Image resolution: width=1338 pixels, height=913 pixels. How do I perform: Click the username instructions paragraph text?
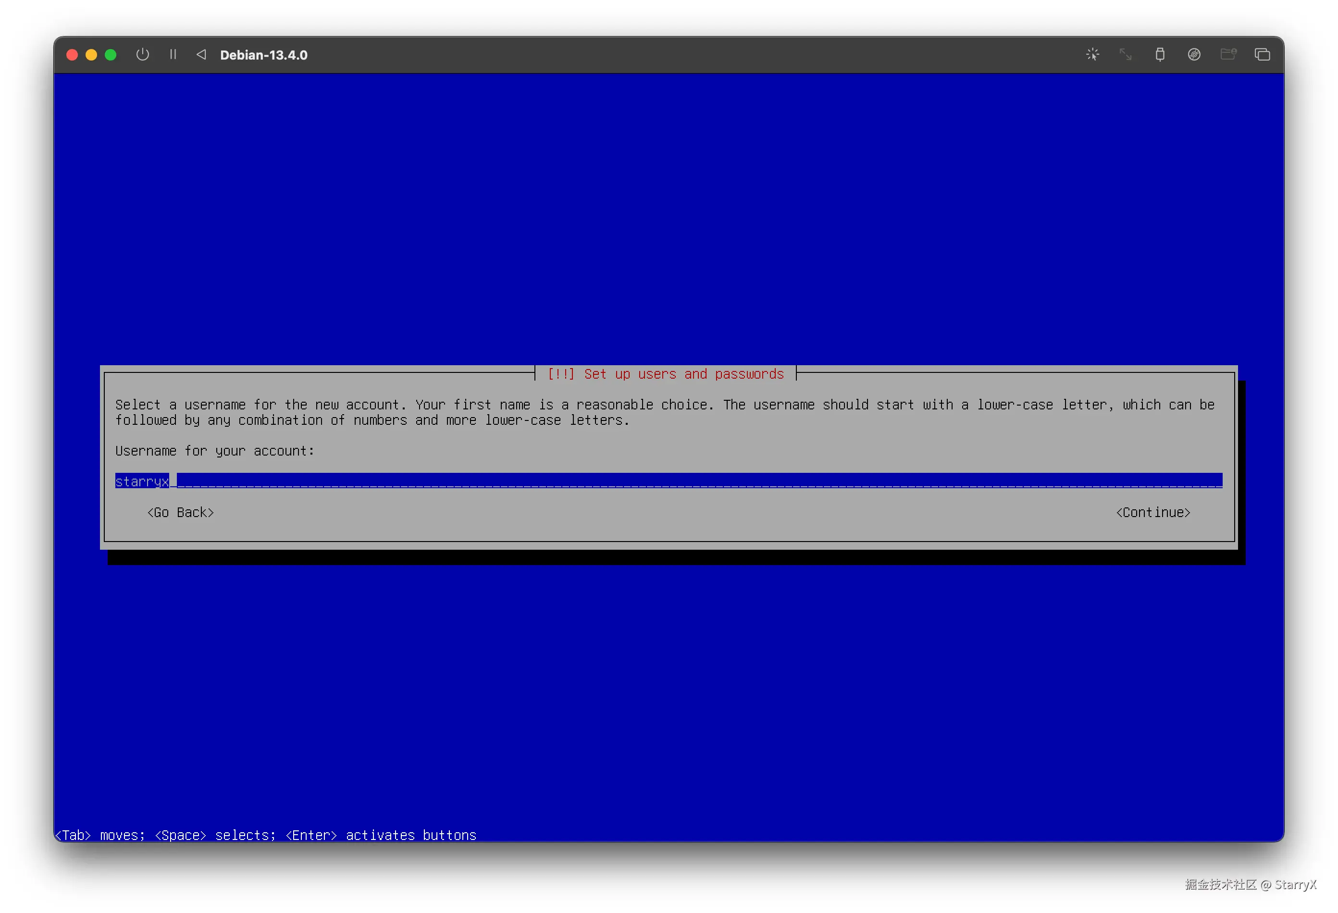(664, 412)
